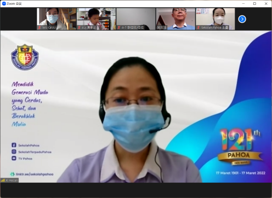Click the Zoom logo in the title bar

click(4, 3)
